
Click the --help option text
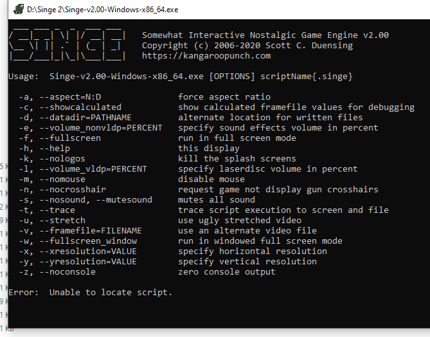click(55, 149)
